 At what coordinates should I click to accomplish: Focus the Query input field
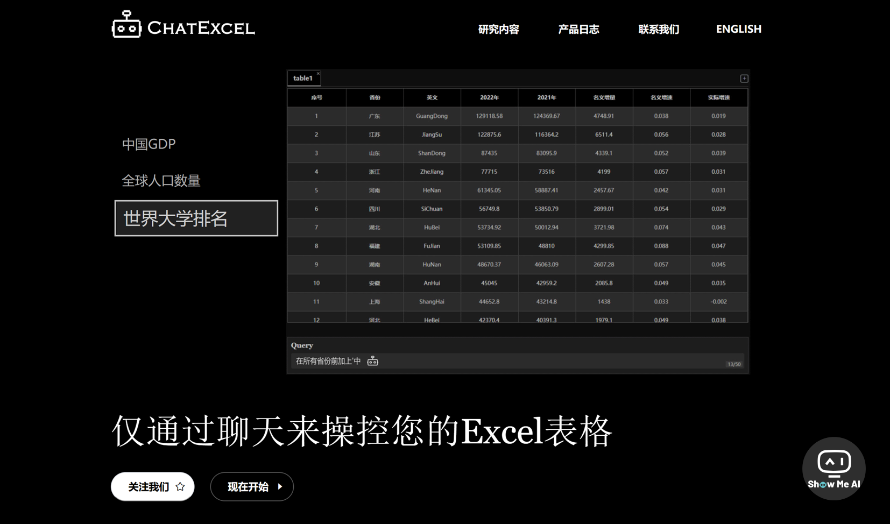[518, 361]
